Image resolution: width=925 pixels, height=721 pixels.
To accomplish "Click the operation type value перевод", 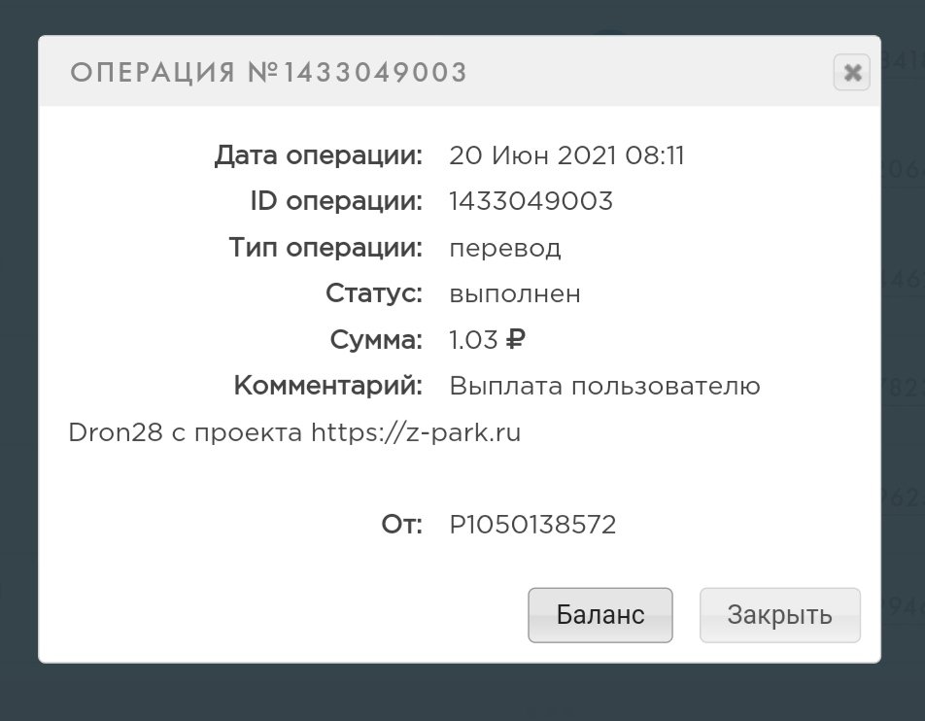I will pos(505,249).
